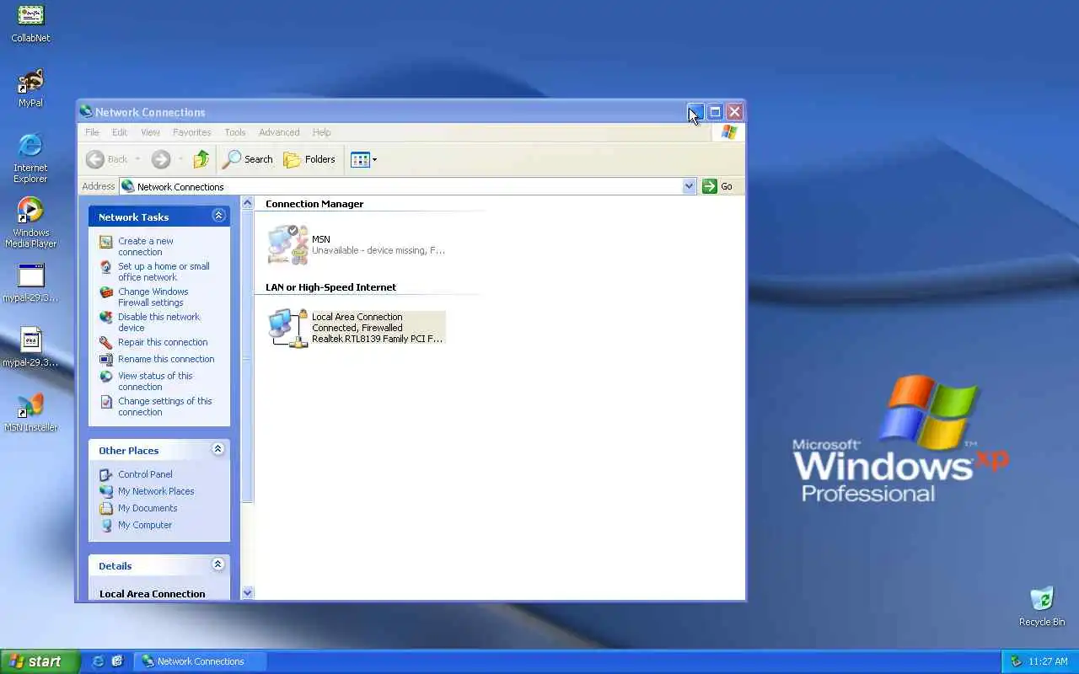The image size is (1079, 674).
Task: Click Set up a home or small office network
Action: (164, 271)
